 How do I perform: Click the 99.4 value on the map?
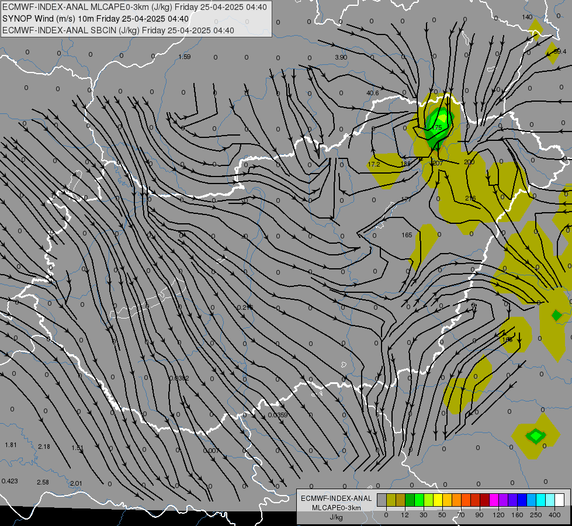560,51
